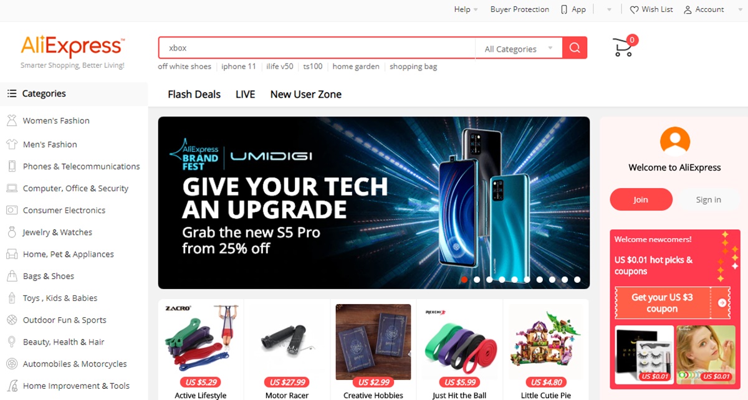Image resolution: width=748 pixels, height=400 pixels.
Task: Select Women's Fashion dress icon
Action: tap(11, 120)
